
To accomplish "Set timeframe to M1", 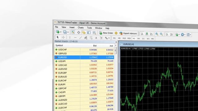I will click(114, 38).
